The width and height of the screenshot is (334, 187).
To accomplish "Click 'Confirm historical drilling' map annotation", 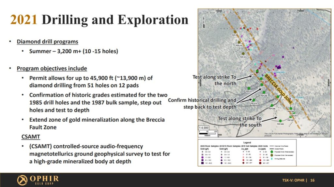I will coord(202,103).
